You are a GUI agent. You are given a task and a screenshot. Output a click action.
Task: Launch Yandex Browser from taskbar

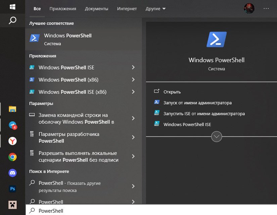[12, 141]
